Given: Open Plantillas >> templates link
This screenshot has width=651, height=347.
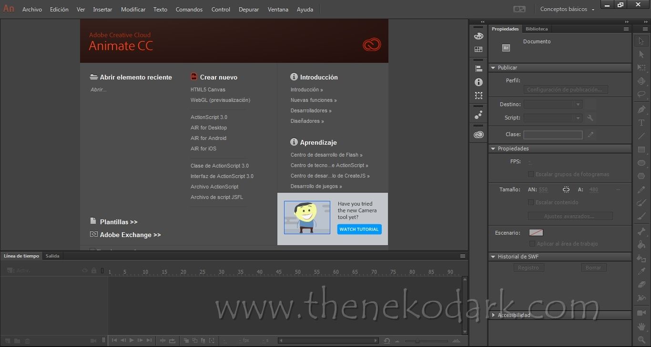Looking at the screenshot, I should [x=119, y=222].
